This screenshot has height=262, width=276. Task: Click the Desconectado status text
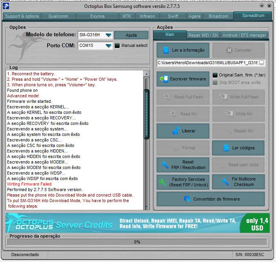(25, 255)
